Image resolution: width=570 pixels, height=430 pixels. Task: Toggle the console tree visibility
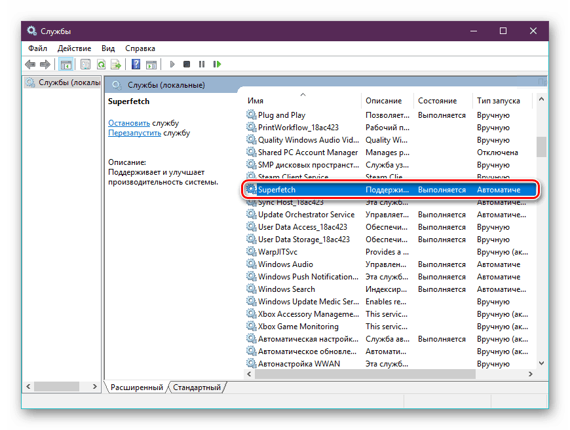tap(66, 64)
